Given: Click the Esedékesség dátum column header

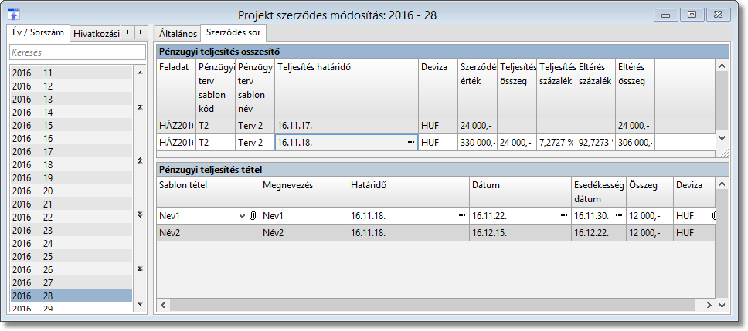Looking at the screenshot, I should (x=599, y=191).
